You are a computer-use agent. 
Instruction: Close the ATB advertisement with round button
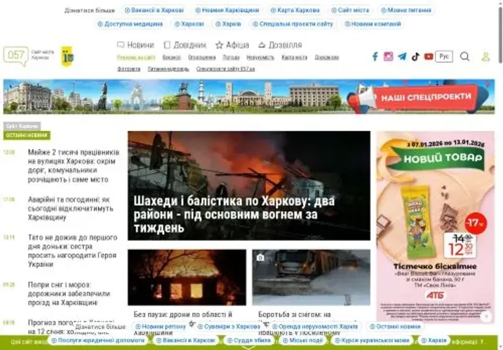[486, 317]
